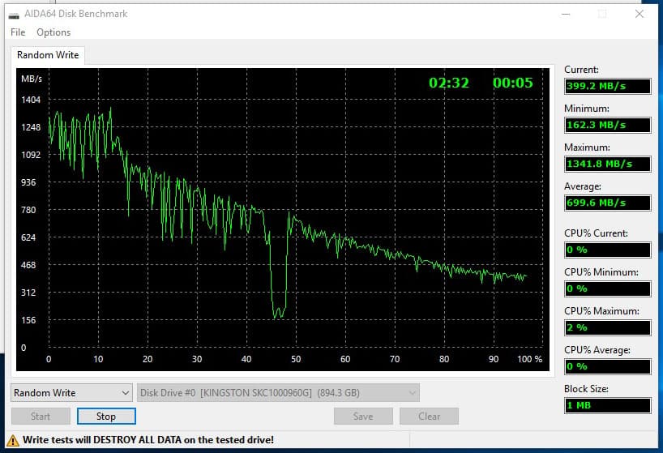
Task: Click the remaining time 00:05 readout
Action: tap(513, 83)
